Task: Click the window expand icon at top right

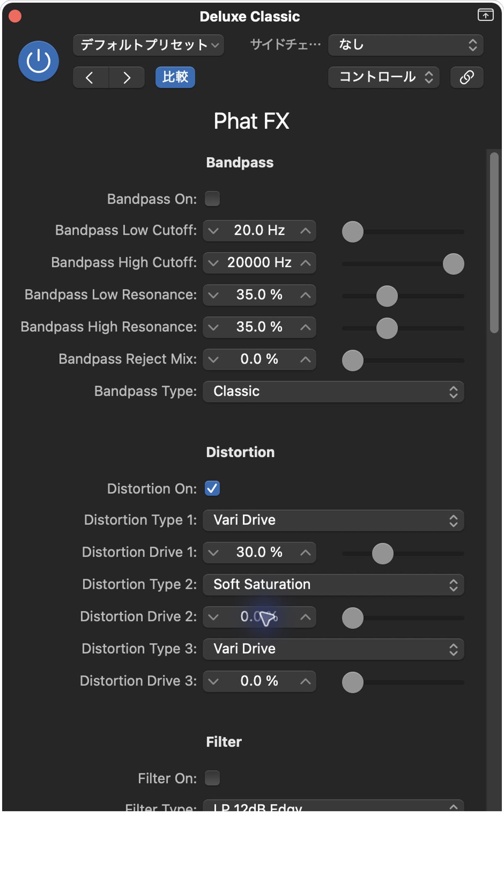Action: [x=486, y=15]
